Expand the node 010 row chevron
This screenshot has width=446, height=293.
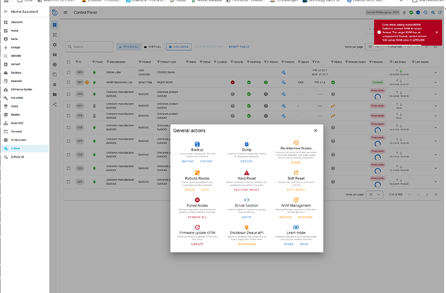pyautogui.click(x=436, y=94)
